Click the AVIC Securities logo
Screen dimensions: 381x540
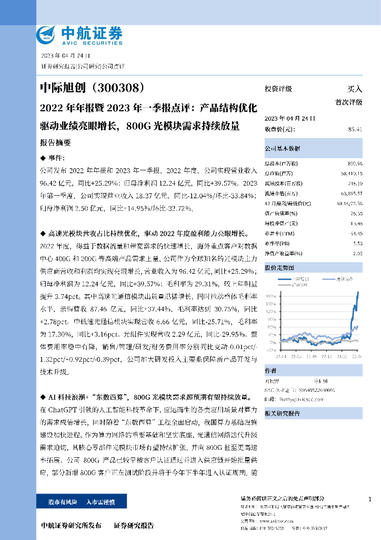[79, 35]
